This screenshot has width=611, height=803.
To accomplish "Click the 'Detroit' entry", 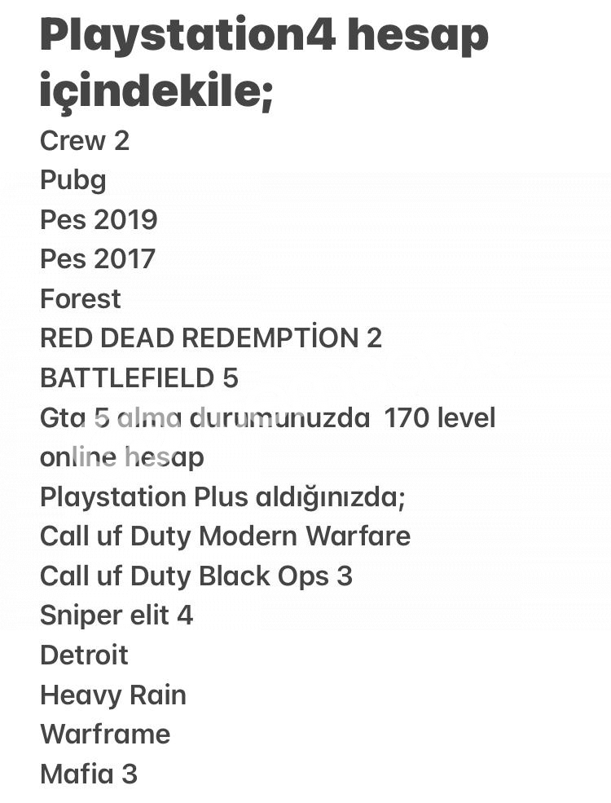I will pyautogui.click(x=84, y=655).
